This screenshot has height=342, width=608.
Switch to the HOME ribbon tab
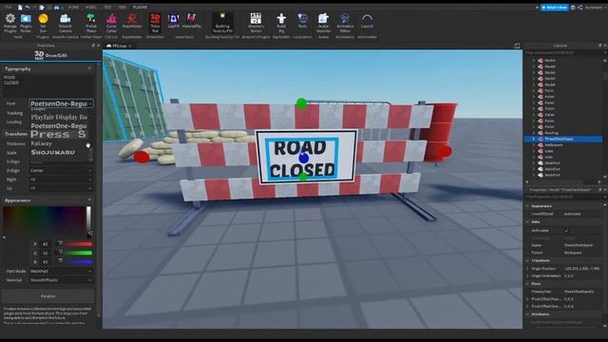(73, 8)
